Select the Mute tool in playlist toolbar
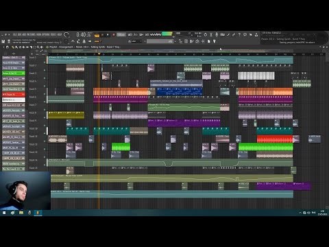 click(x=23, y=47)
